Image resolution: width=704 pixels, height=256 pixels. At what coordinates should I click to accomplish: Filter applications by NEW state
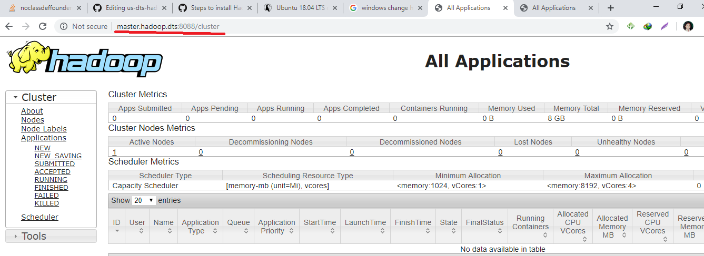(43, 148)
